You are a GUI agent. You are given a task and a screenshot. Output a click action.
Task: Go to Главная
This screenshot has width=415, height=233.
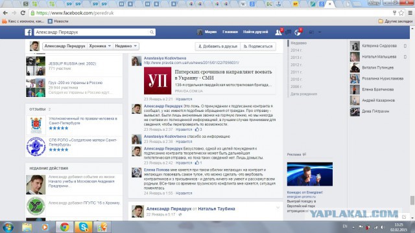(x=230, y=32)
